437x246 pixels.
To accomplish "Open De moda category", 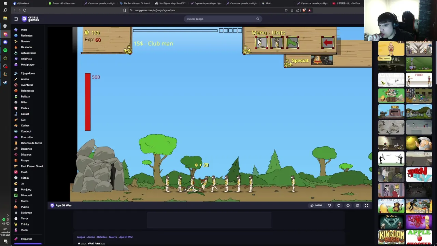I will click(x=26, y=47).
